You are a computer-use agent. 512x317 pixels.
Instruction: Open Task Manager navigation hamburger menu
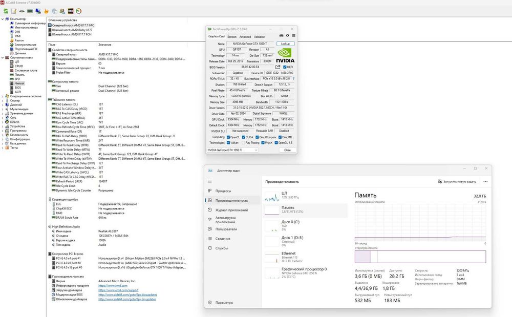pyautogui.click(x=210, y=181)
